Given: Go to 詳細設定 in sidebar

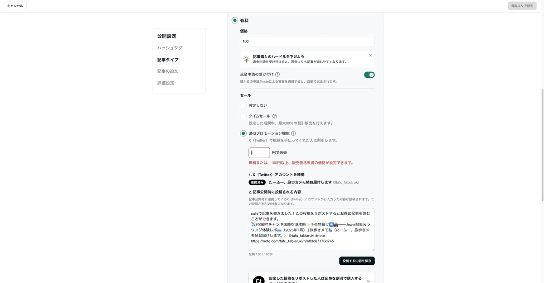Looking at the screenshot, I should point(166,83).
